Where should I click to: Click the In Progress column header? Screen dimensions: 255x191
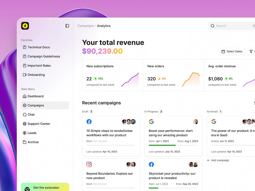pos(154,112)
